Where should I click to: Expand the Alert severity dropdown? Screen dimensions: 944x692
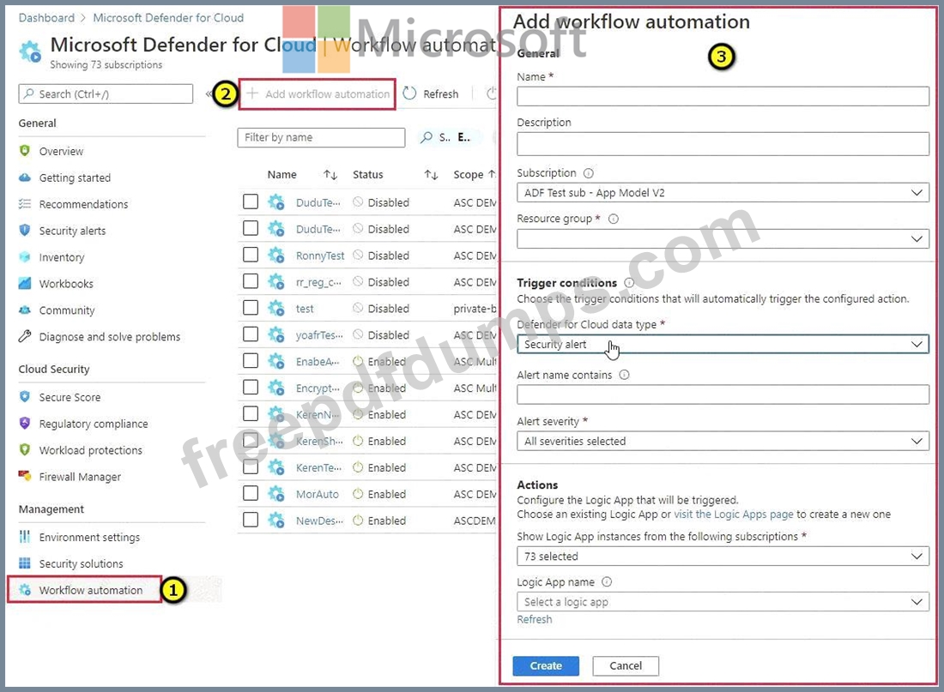click(x=723, y=442)
